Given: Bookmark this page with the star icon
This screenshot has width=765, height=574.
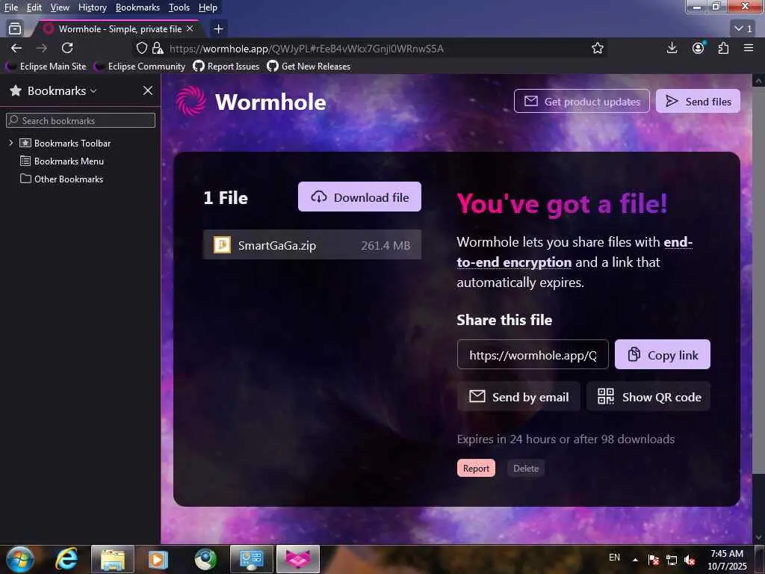Looking at the screenshot, I should pyautogui.click(x=597, y=48).
